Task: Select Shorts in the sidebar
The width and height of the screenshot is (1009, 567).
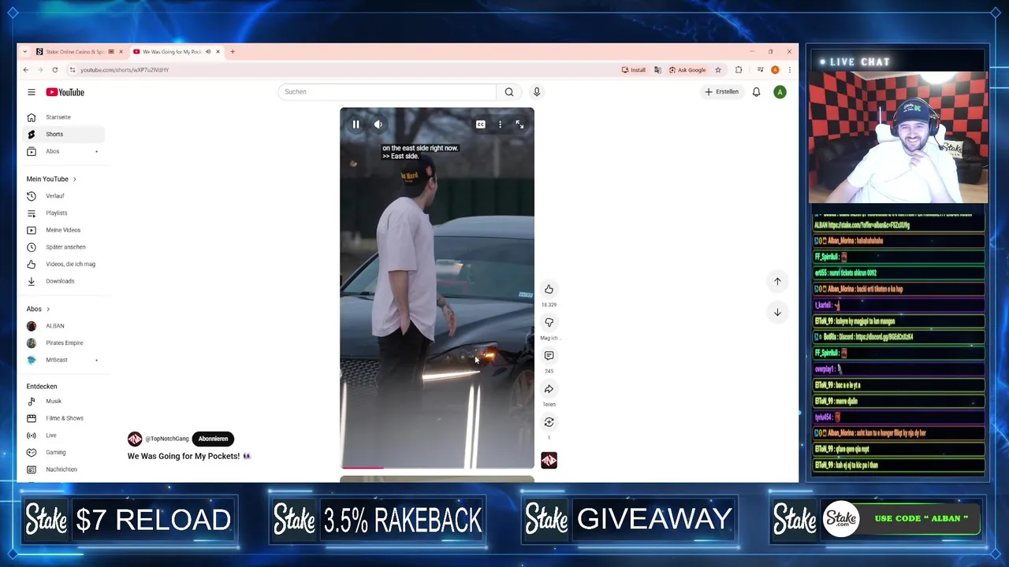Action: click(x=63, y=135)
